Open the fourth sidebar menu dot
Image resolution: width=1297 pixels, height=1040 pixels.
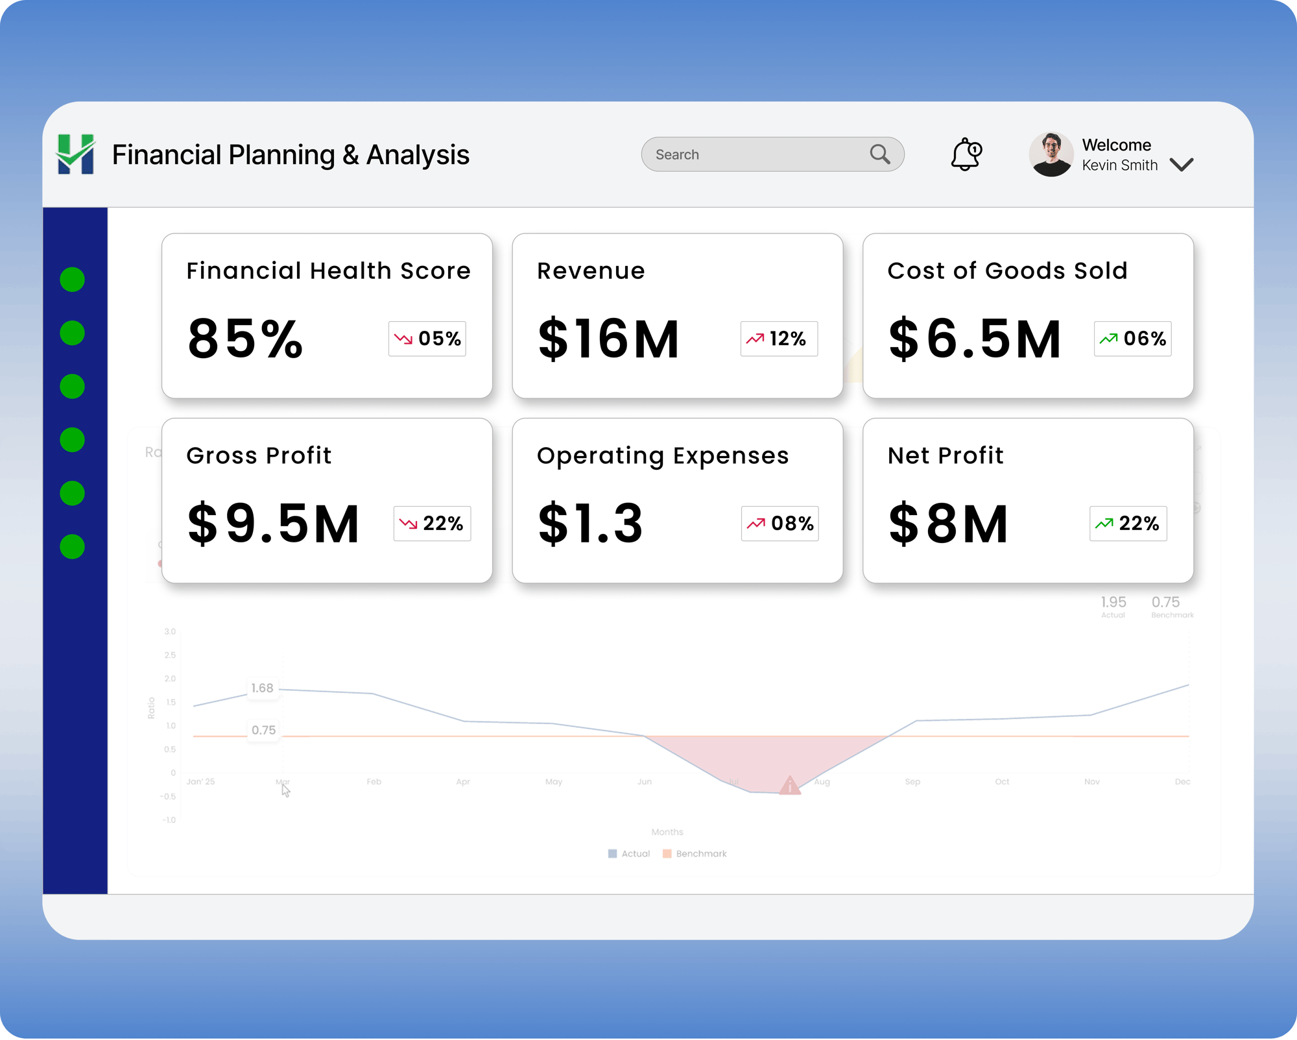(x=72, y=440)
